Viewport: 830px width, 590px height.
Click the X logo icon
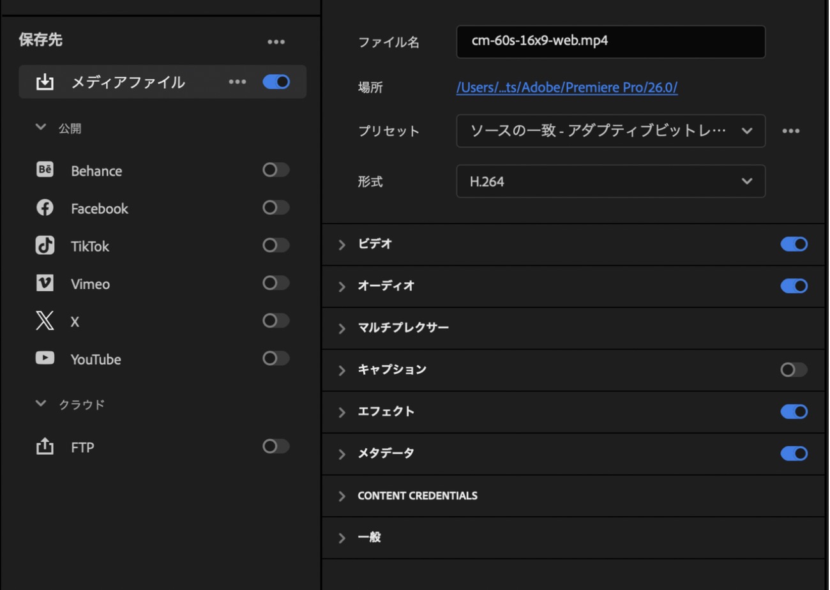point(45,321)
